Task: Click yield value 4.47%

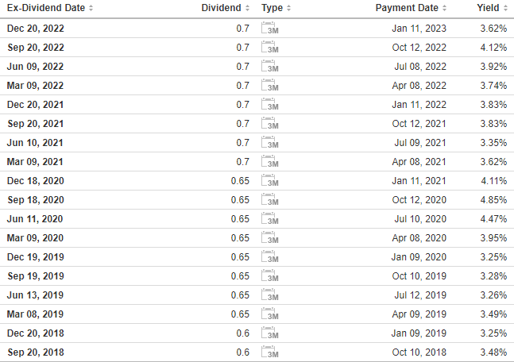Action: point(493,219)
